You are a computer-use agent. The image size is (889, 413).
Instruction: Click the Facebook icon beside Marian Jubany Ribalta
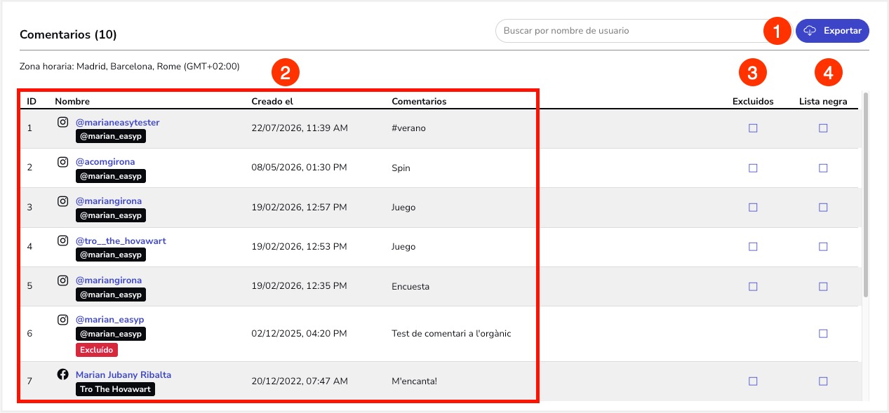coord(62,374)
